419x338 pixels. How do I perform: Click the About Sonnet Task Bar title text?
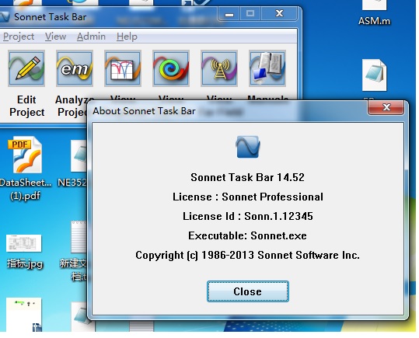coord(144,111)
